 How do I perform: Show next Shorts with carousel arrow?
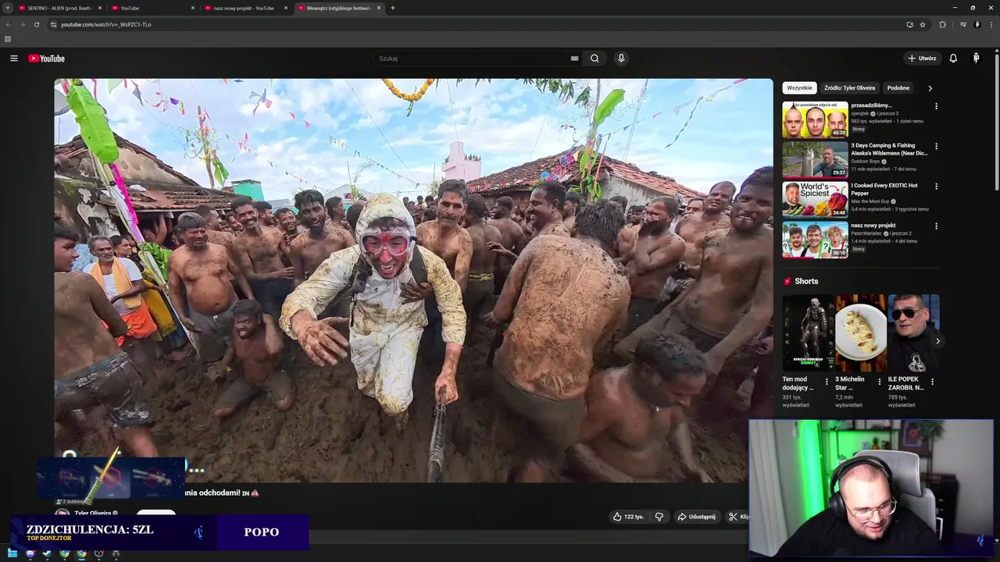(x=937, y=341)
